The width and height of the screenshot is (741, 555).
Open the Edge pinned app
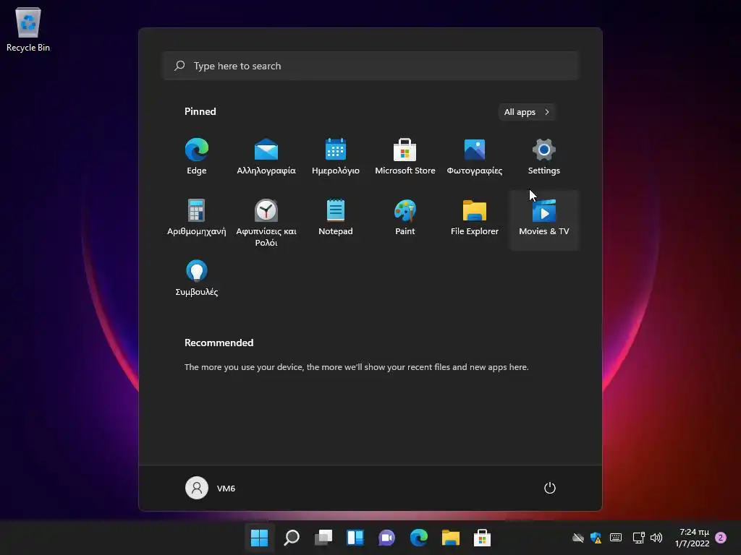[x=197, y=157]
